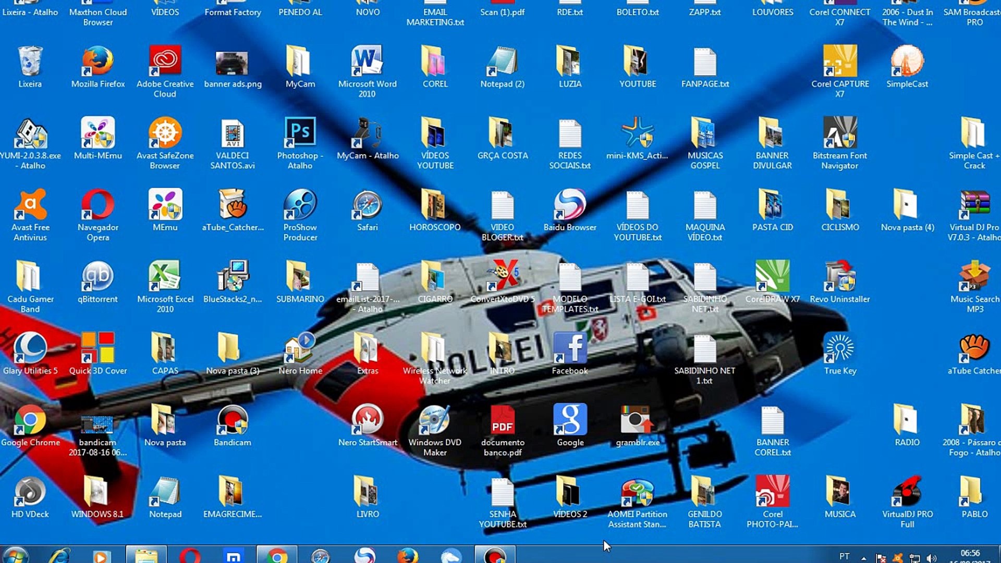
Task: Click the Windows Start button
Action: [x=16, y=556]
